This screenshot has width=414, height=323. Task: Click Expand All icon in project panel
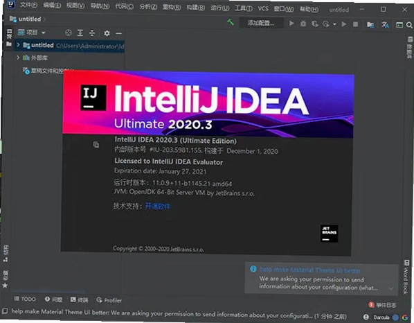click(x=80, y=33)
